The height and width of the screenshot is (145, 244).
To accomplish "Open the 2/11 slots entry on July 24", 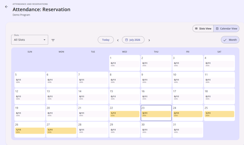I will point(188,114).
